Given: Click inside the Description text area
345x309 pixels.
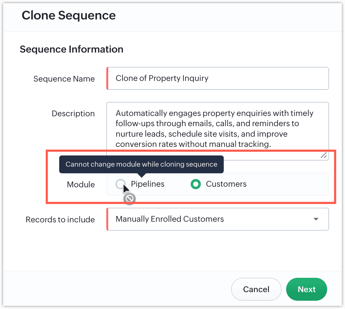Looking at the screenshot, I should click(x=218, y=131).
